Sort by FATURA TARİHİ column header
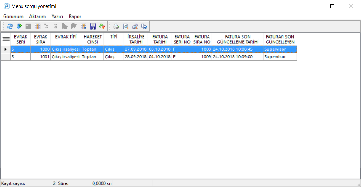The width and height of the screenshot is (361, 187). point(160,39)
